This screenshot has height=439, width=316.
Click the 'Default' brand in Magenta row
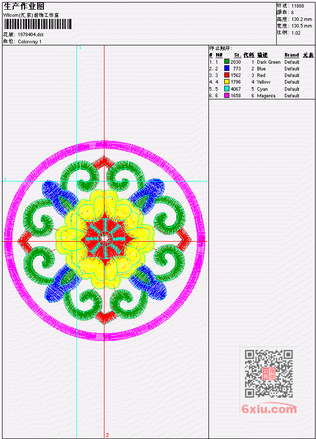[x=292, y=96]
